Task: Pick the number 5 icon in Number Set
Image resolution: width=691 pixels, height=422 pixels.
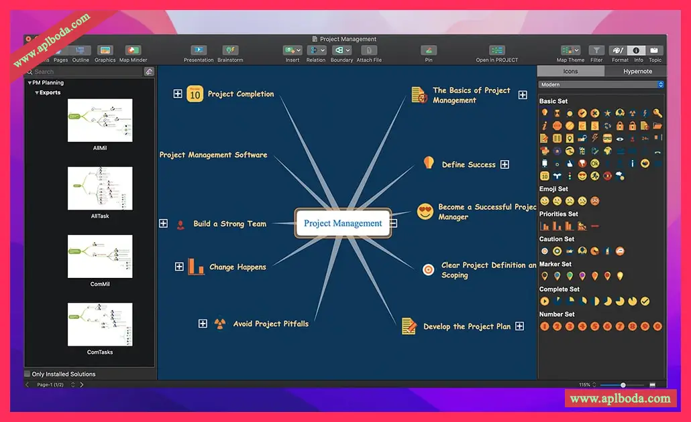Action: (x=594, y=326)
